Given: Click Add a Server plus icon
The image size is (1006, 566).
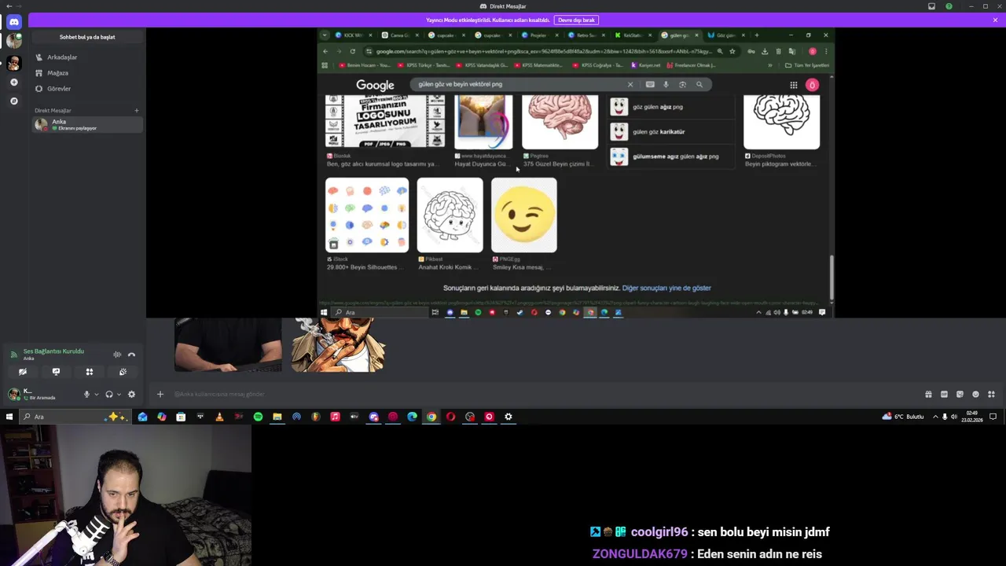Looking at the screenshot, I should [x=13, y=83].
